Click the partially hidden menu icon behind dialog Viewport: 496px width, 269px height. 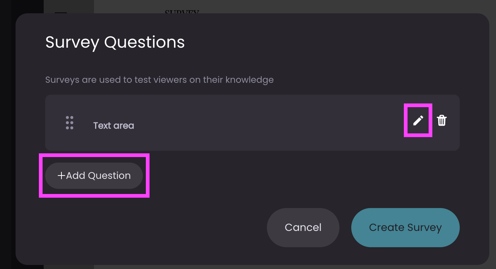pos(61,12)
